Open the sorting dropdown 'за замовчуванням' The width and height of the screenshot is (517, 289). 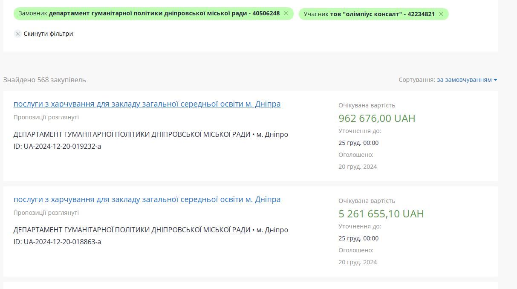coord(464,80)
